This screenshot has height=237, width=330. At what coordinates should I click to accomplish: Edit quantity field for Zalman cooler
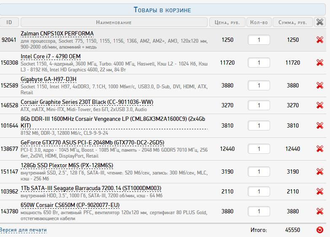tap(259, 40)
